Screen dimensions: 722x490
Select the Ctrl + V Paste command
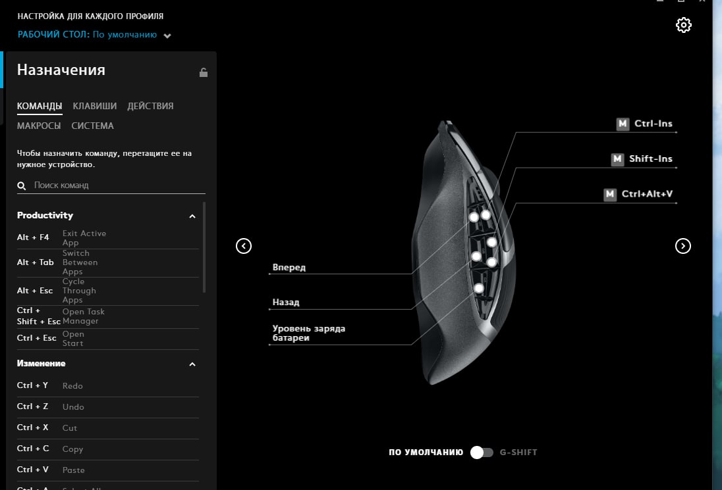[108, 470]
